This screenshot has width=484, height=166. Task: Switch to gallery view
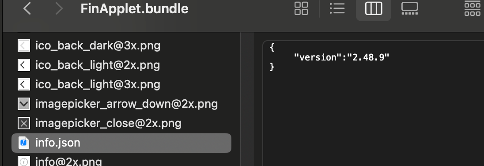coord(410,8)
